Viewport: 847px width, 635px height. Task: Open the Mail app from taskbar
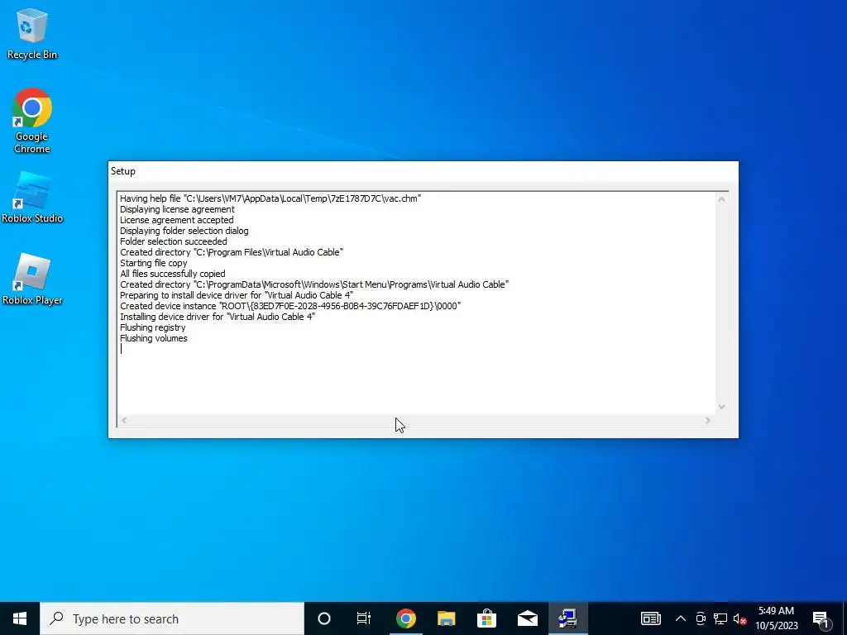coord(527,618)
